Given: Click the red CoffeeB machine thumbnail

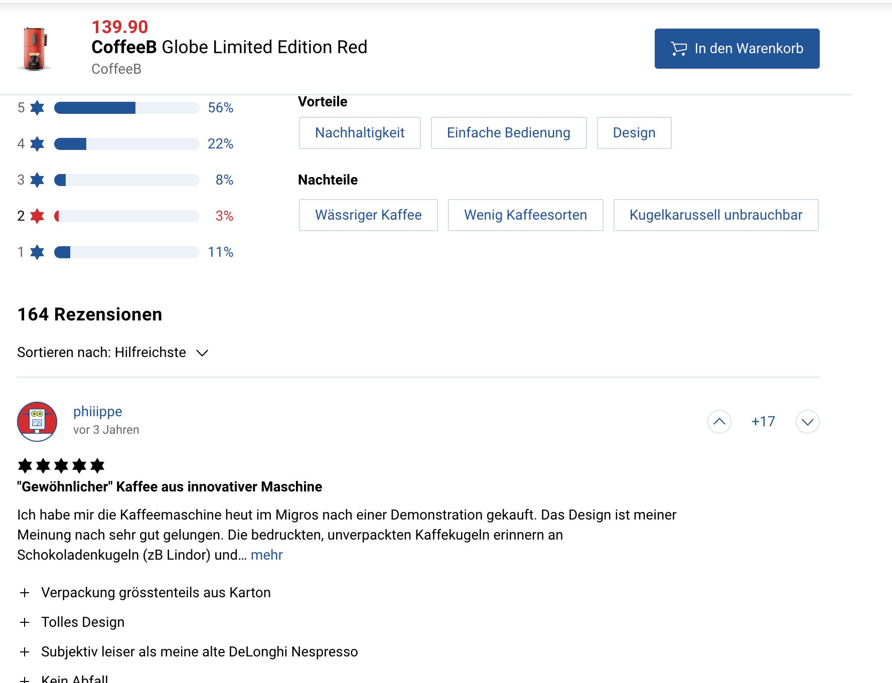Looking at the screenshot, I should (35, 49).
